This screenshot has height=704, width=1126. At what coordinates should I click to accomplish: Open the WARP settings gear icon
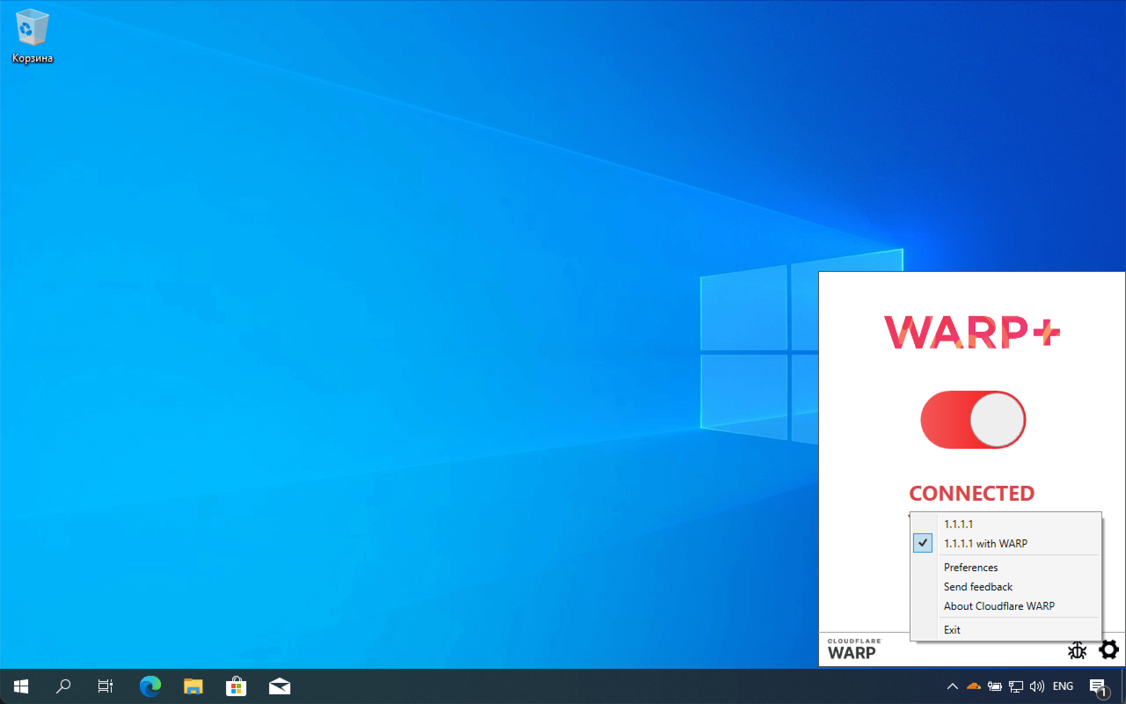[x=1108, y=649]
